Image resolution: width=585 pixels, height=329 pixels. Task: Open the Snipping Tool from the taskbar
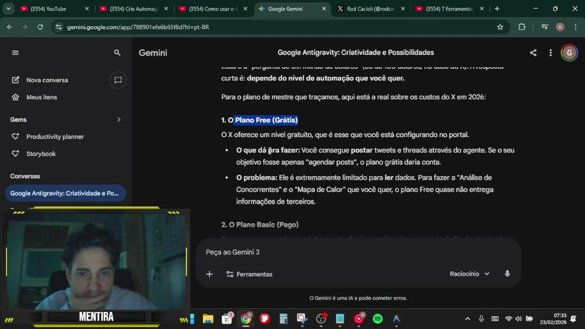coord(302,318)
